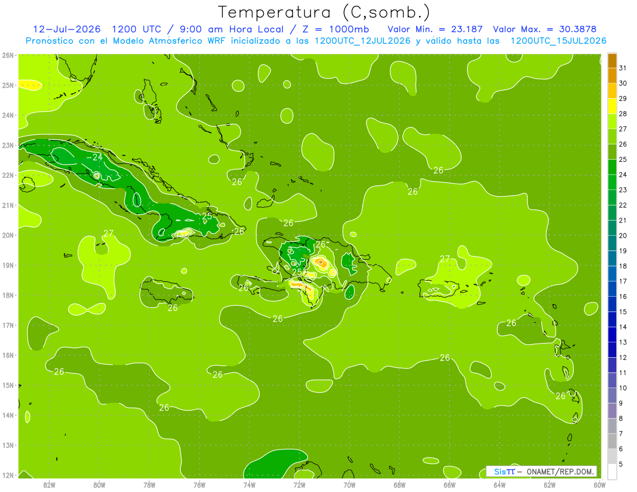Click the "1200UTC_12JUL2026" initialization time text
Image resolution: width=637 pixels, height=492 pixels.
363,41
